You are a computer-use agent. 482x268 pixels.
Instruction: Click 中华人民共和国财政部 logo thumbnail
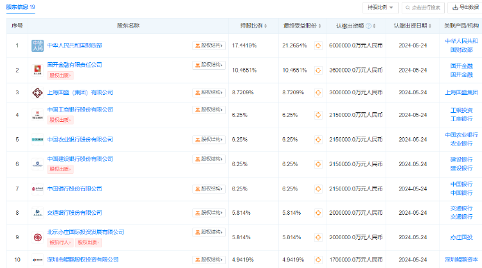37,46
